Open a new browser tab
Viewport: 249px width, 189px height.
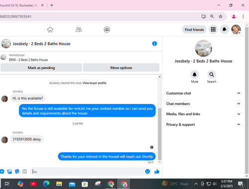[52, 5]
